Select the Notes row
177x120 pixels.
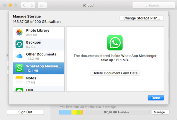point(39,80)
